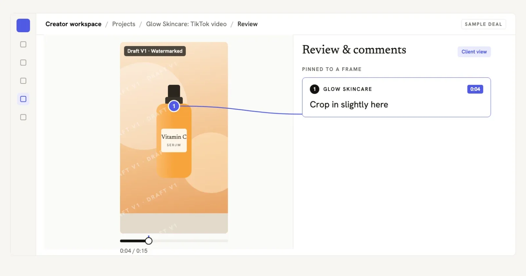This screenshot has width=526, height=276.
Task: Select the last sidebar navigation icon
Action: pyautogui.click(x=23, y=117)
